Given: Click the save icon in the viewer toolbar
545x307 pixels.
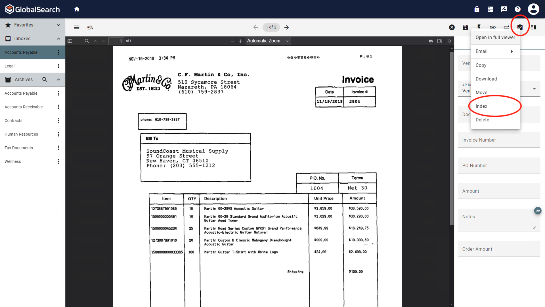Looking at the screenshot, I should pos(465,27).
